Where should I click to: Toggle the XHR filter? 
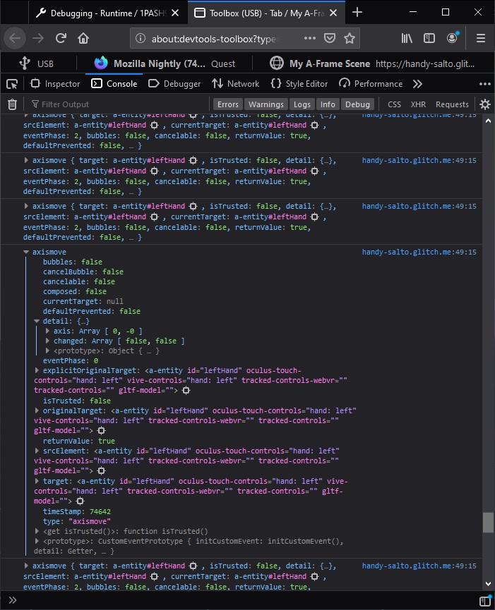(x=418, y=104)
